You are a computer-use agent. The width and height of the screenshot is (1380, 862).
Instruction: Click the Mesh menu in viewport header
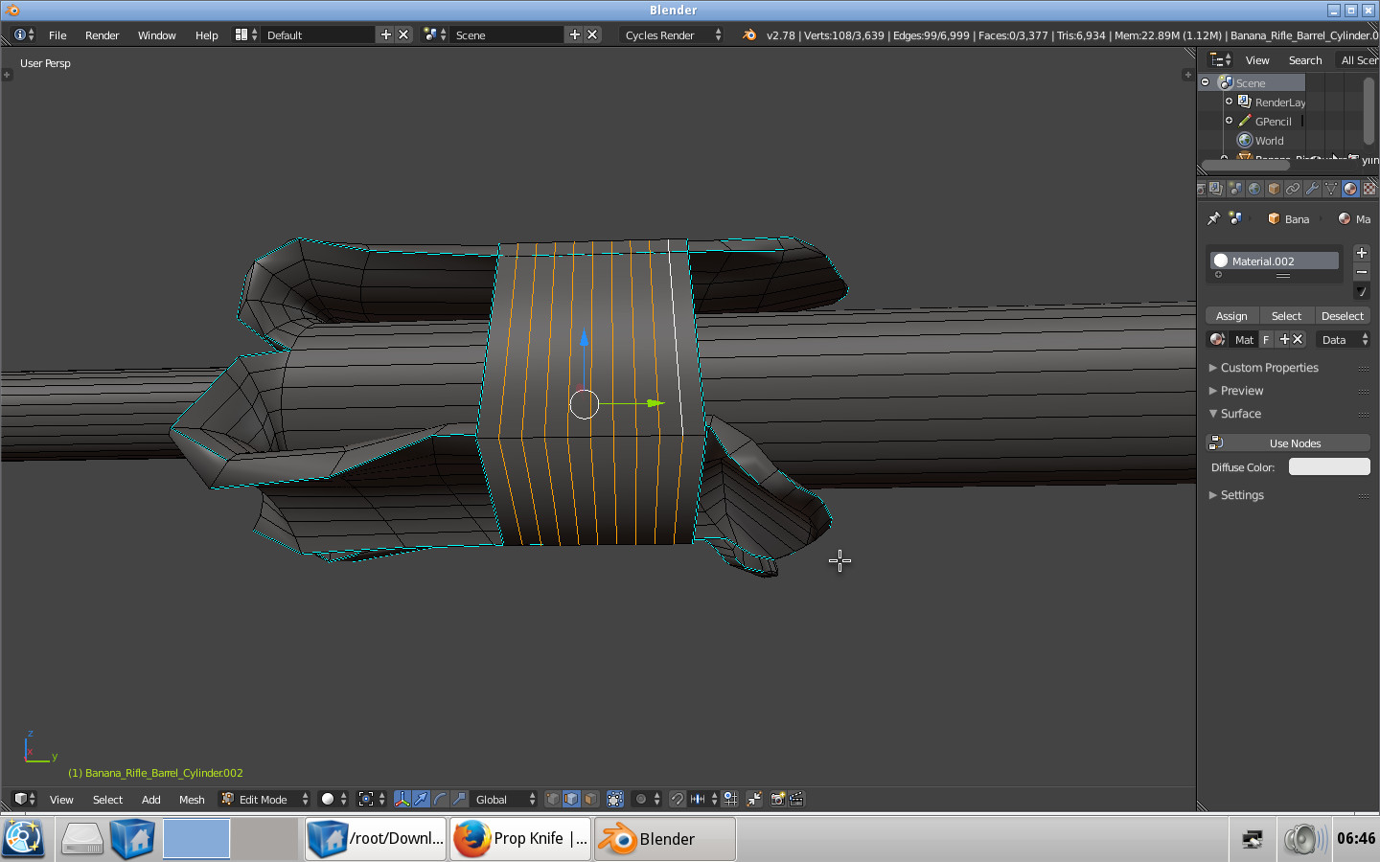pyautogui.click(x=192, y=800)
